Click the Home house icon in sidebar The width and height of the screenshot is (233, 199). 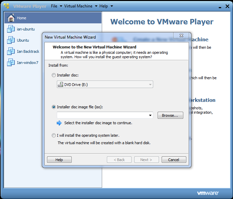(11, 18)
